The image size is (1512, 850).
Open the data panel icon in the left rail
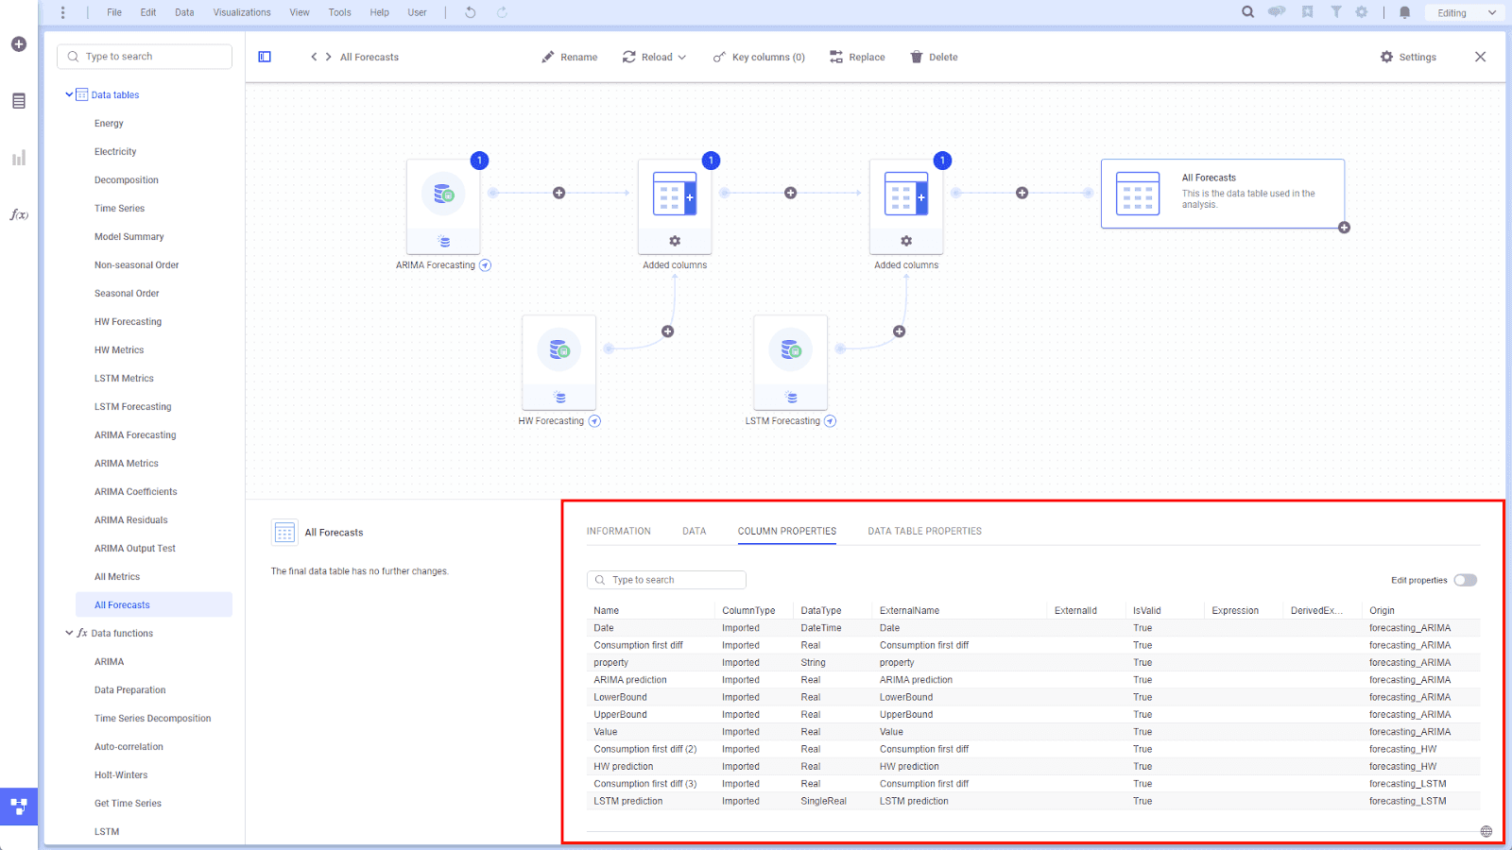(18, 100)
